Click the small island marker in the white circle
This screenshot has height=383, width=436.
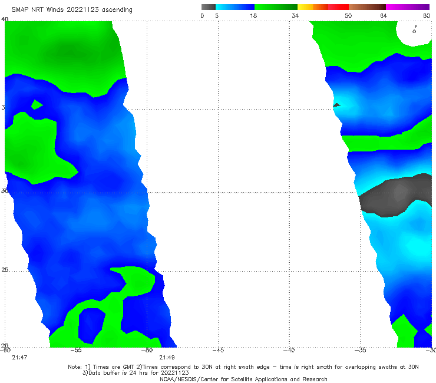pyautogui.click(x=414, y=30)
